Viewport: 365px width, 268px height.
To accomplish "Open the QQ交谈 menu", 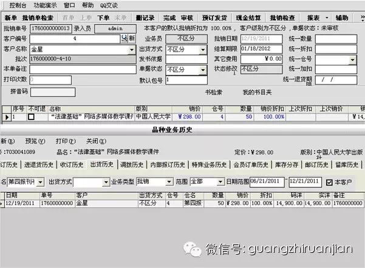I will (x=109, y=5).
